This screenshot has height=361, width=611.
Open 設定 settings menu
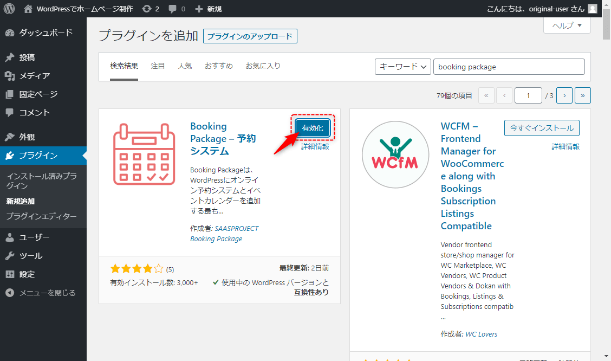43,274
